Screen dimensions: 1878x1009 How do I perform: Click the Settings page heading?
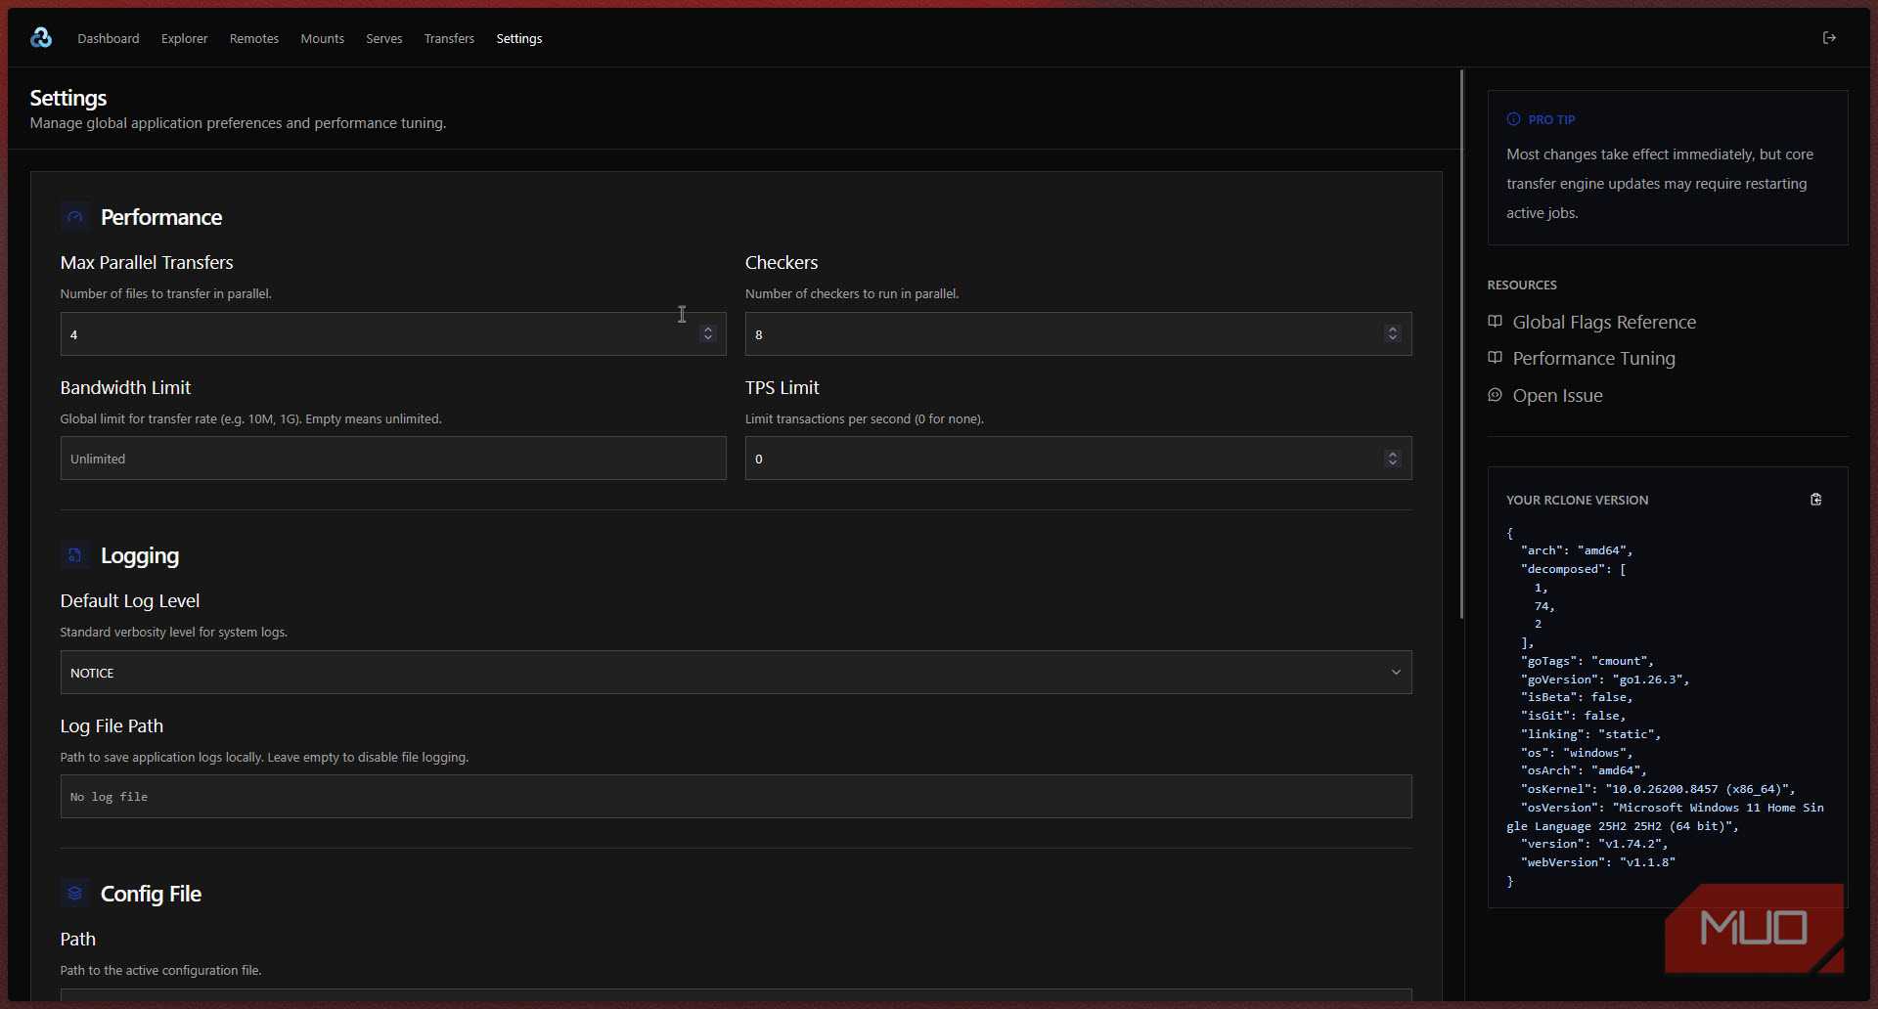(68, 98)
